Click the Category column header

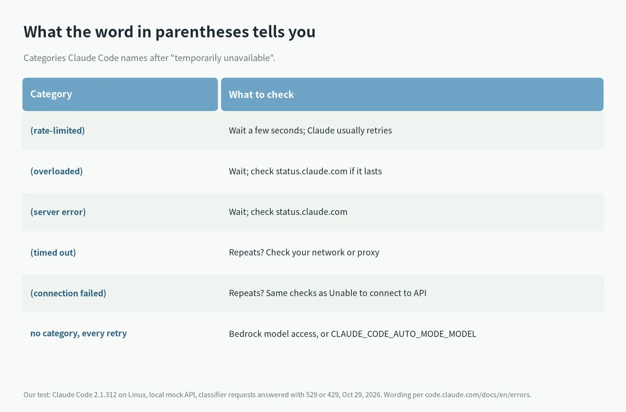point(120,94)
